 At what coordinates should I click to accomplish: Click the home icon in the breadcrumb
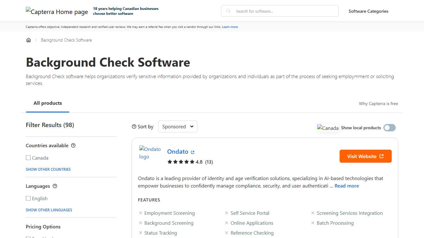click(29, 40)
